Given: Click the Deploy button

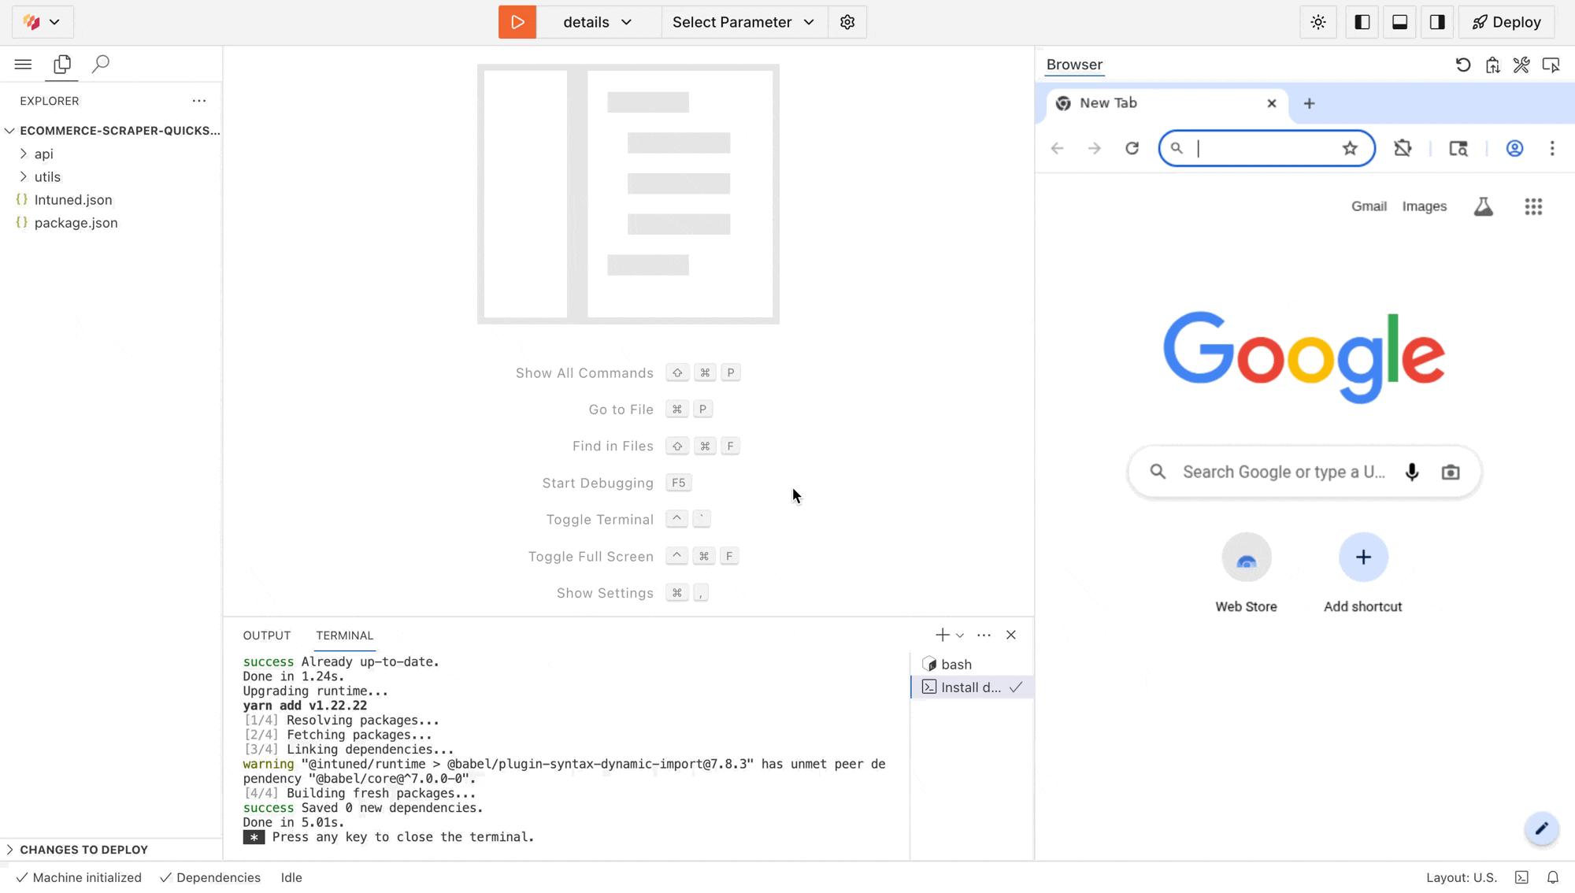Looking at the screenshot, I should point(1506,22).
